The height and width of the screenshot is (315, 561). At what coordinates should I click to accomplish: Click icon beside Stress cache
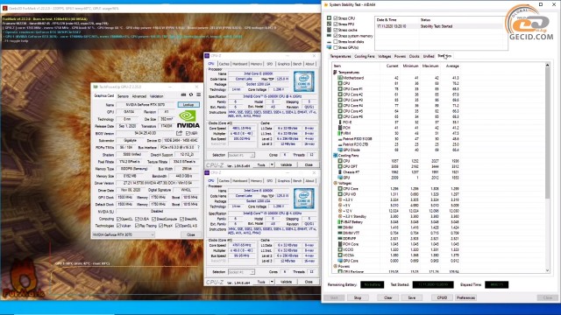[x=330, y=30]
